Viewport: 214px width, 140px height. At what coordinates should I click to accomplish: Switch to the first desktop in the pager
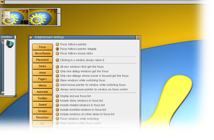[x=15, y=17]
